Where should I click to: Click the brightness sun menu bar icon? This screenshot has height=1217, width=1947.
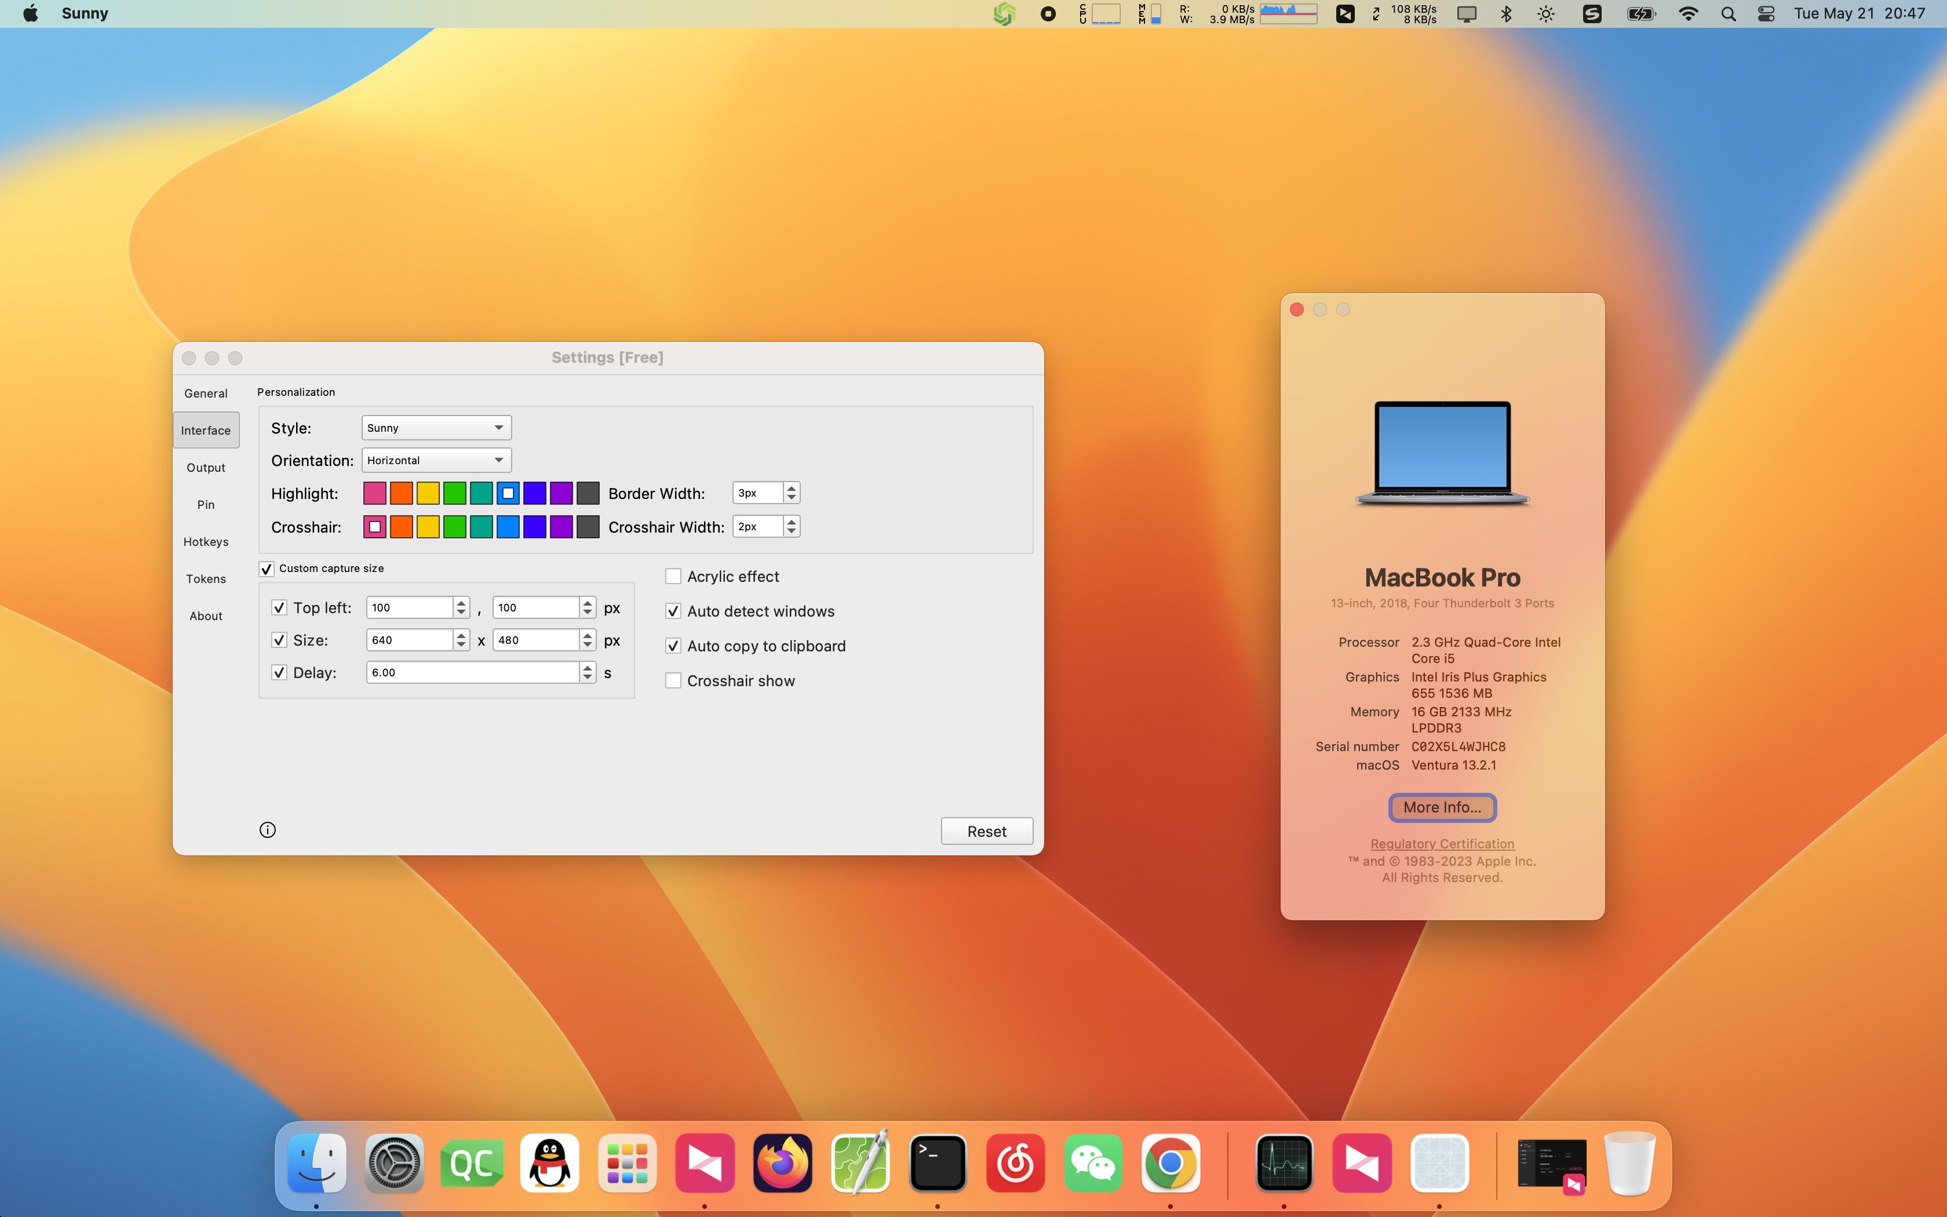click(x=1547, y=14)
